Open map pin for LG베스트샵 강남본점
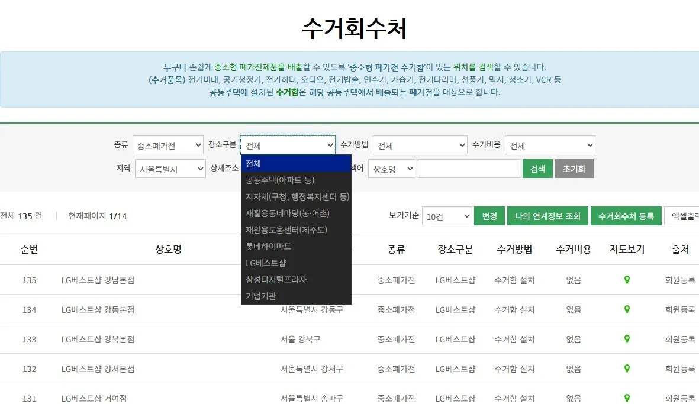699x404 pixels. click(x=627, y=280)
